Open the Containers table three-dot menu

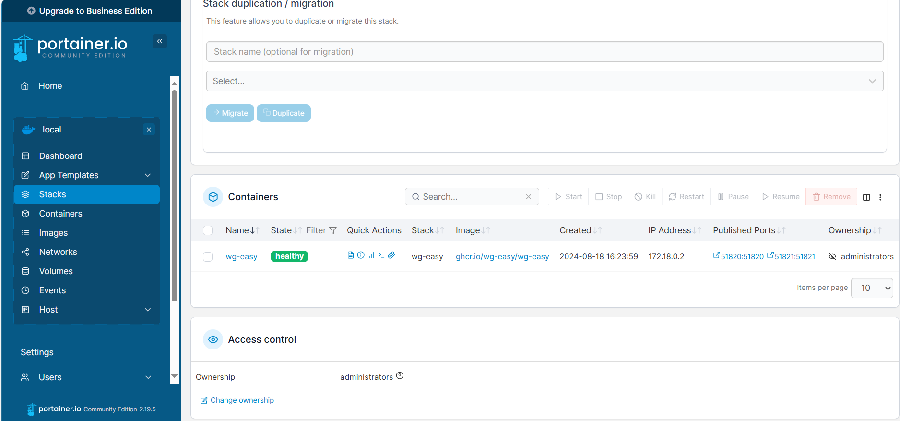(x=880, y=197)
